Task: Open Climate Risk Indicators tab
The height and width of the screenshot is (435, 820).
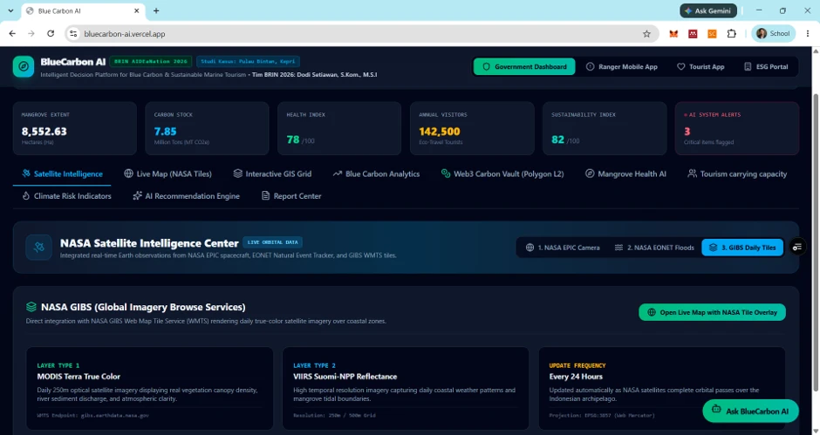Action: tap(66, 196)
